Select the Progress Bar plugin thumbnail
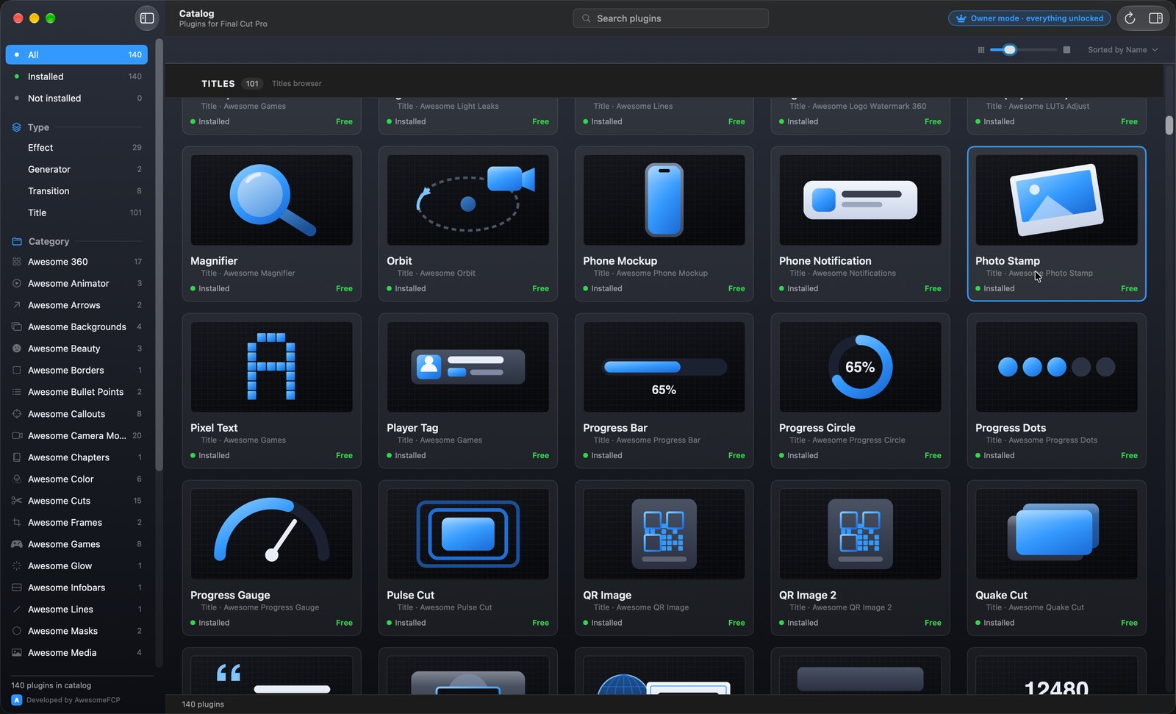Viewport: 1176px width, 714px height. click(664, 367)
